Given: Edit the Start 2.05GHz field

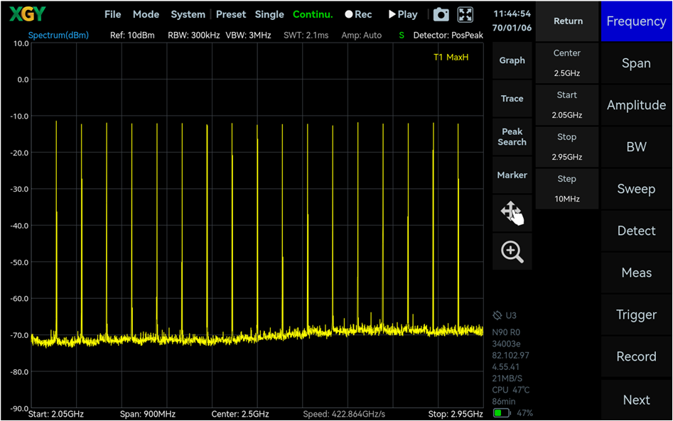Looking at the screenshot, I should pyautogui.click(x=567, y=105).
